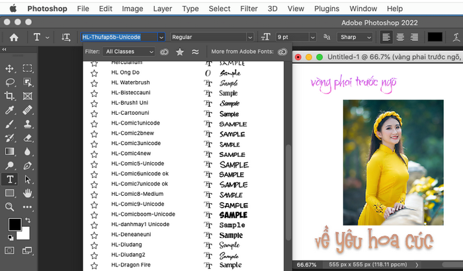Select the Clone Stamp tool
This screenshot has width=463, height=271.
pos(28,124)
